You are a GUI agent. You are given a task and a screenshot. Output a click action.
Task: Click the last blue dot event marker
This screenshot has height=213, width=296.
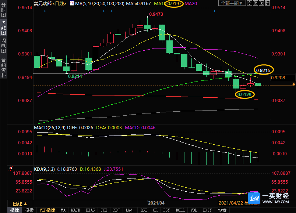pyautogui.click(x=214, y=11)
